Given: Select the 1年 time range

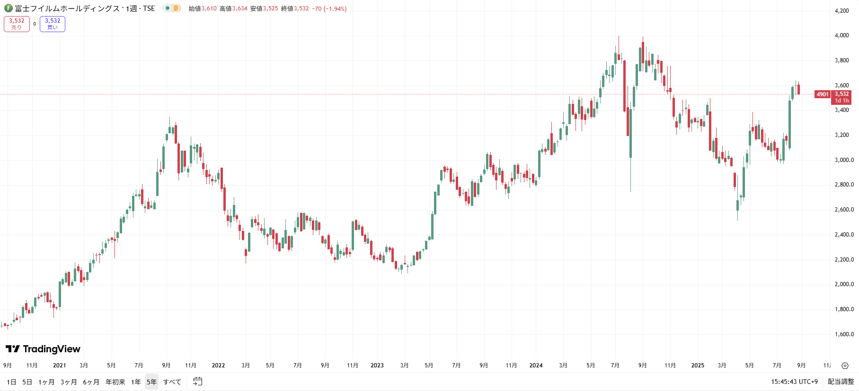Looking at the screenshot, I should [x=136, y=382].
